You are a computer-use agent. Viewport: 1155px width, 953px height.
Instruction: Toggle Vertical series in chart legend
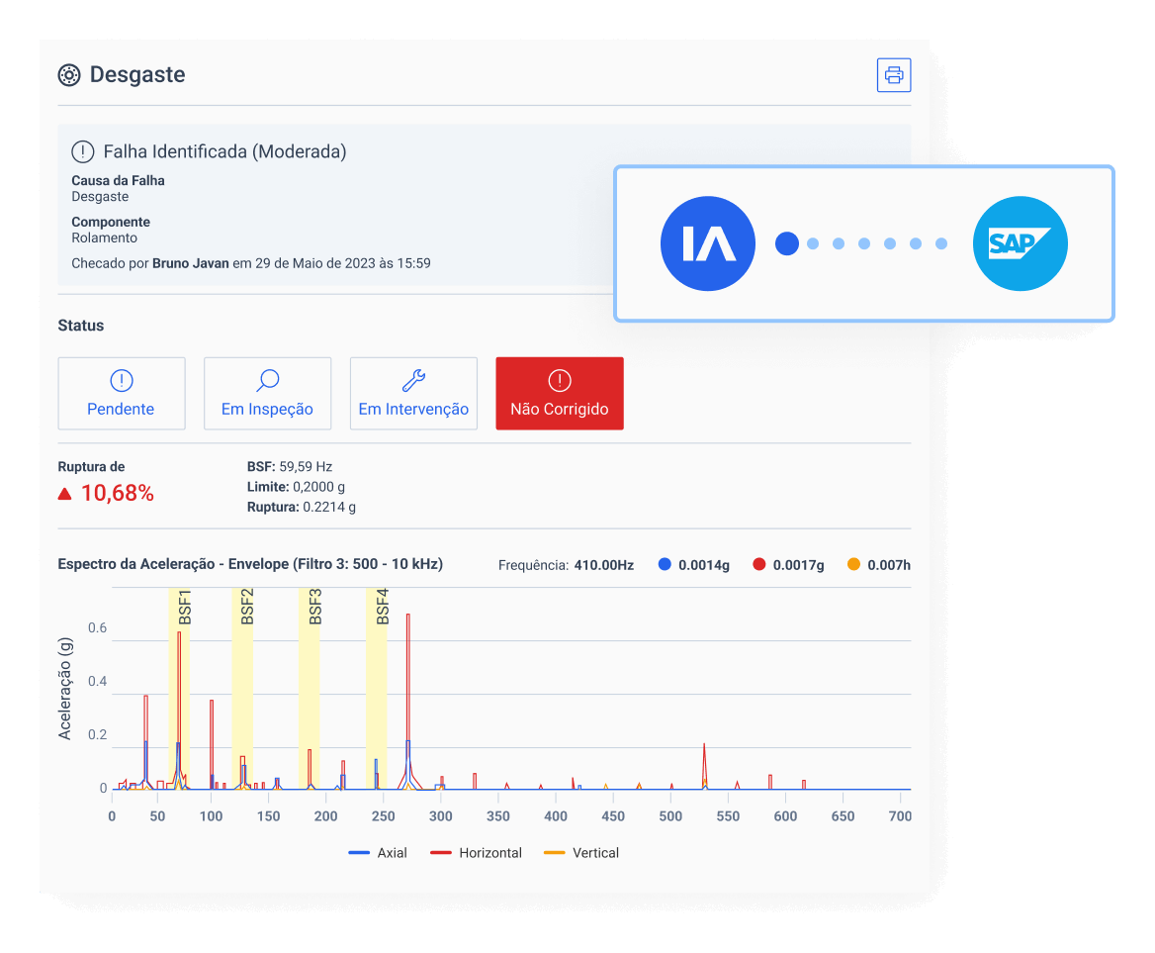583,853
